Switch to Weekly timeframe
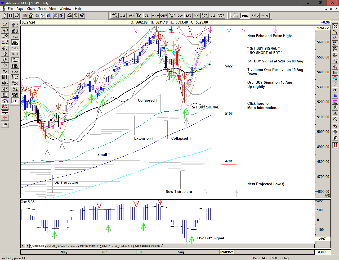 [255, 16]
